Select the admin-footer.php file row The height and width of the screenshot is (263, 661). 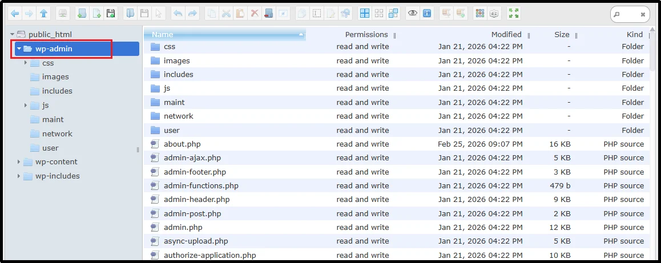[397, 172]
